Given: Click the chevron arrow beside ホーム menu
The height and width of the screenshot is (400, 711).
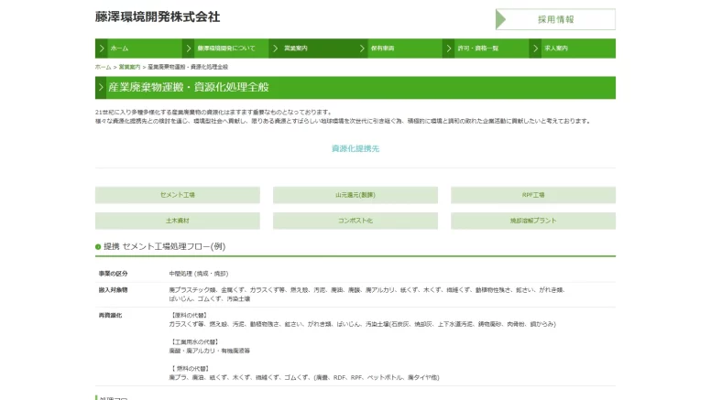Looking at the screenshot, I should (x=102, y=49).
